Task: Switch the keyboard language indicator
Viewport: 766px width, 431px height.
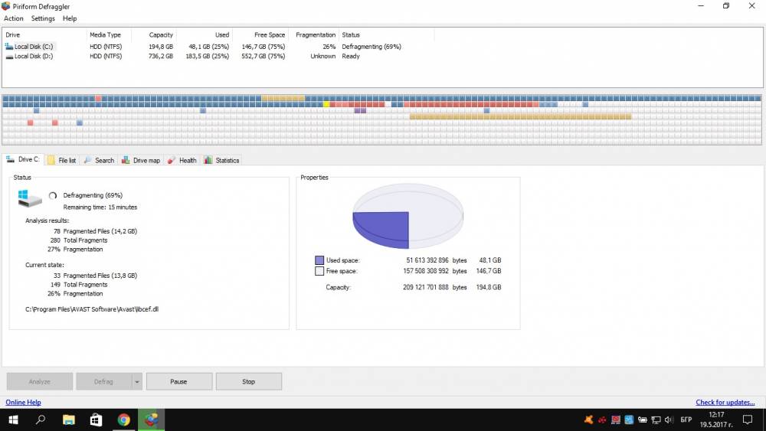Action: pos(686,420)
